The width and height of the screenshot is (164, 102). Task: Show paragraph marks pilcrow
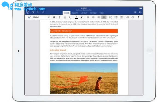click(x=138, y=17)
